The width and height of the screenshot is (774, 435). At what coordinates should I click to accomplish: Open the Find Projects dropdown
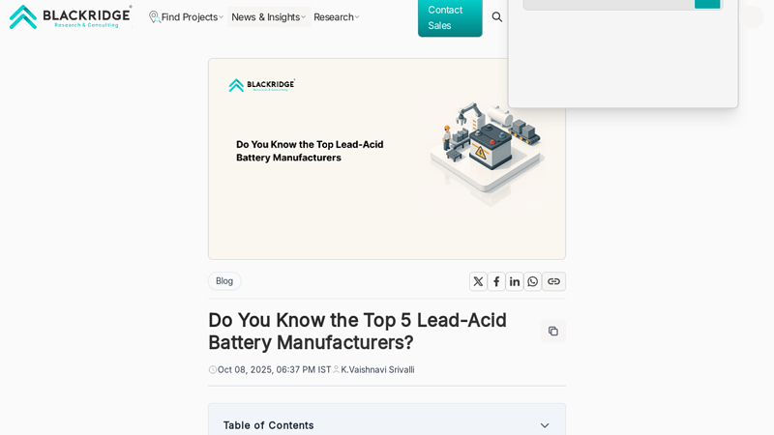click(186, 16)
